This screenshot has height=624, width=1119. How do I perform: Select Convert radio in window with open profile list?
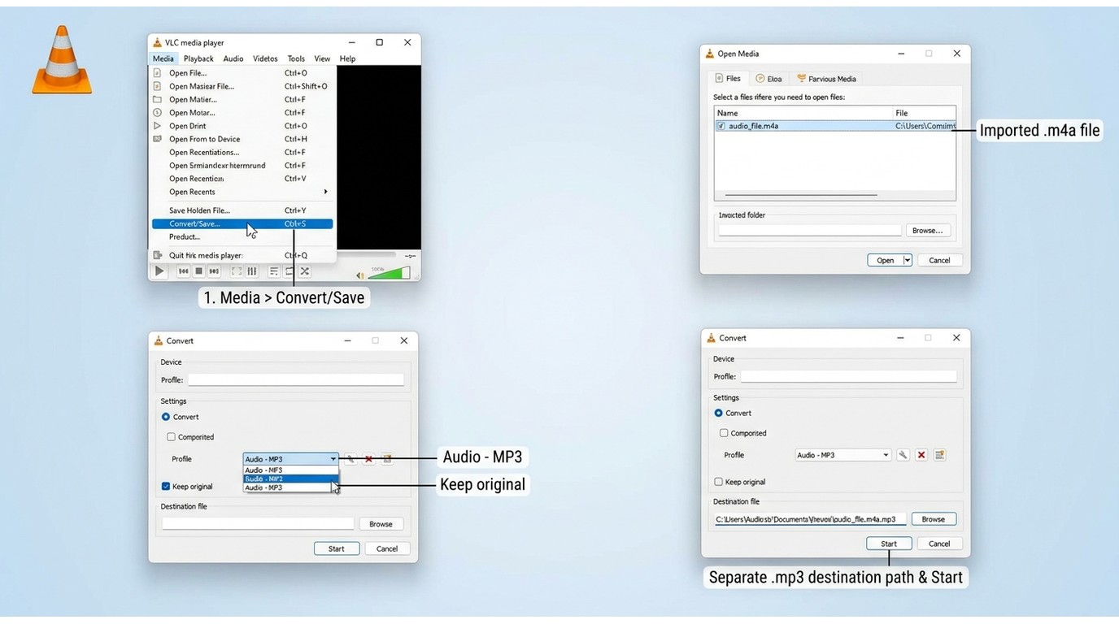(x=166, y=417)
